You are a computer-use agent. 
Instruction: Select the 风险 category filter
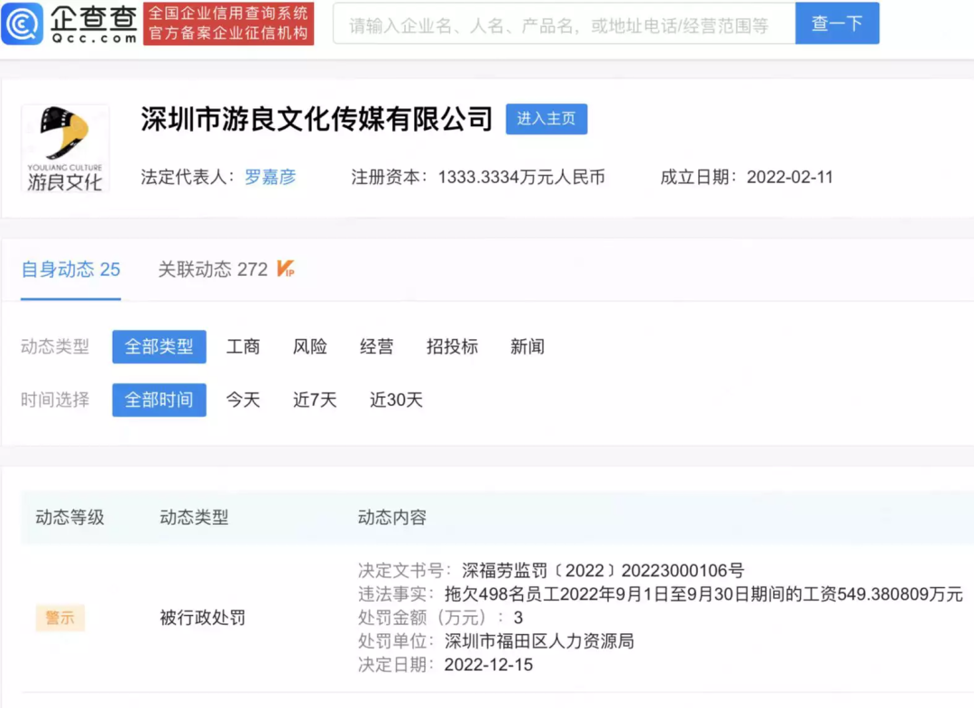(309, 346)
